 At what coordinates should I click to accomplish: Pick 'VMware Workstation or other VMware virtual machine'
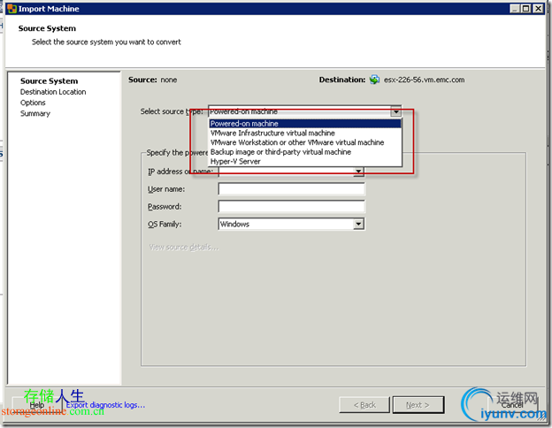pos(305,142)
